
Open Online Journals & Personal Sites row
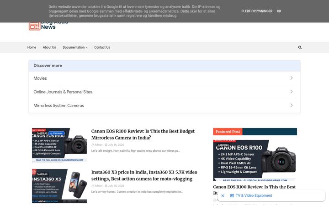(164, 92)
